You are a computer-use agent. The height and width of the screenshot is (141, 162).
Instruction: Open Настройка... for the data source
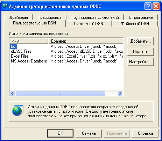click(x=140, y=62)
